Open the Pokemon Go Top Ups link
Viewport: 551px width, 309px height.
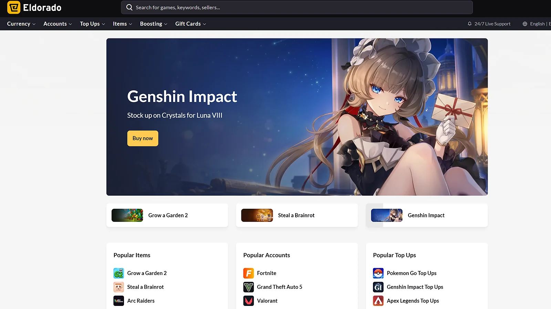click(412, 273)
